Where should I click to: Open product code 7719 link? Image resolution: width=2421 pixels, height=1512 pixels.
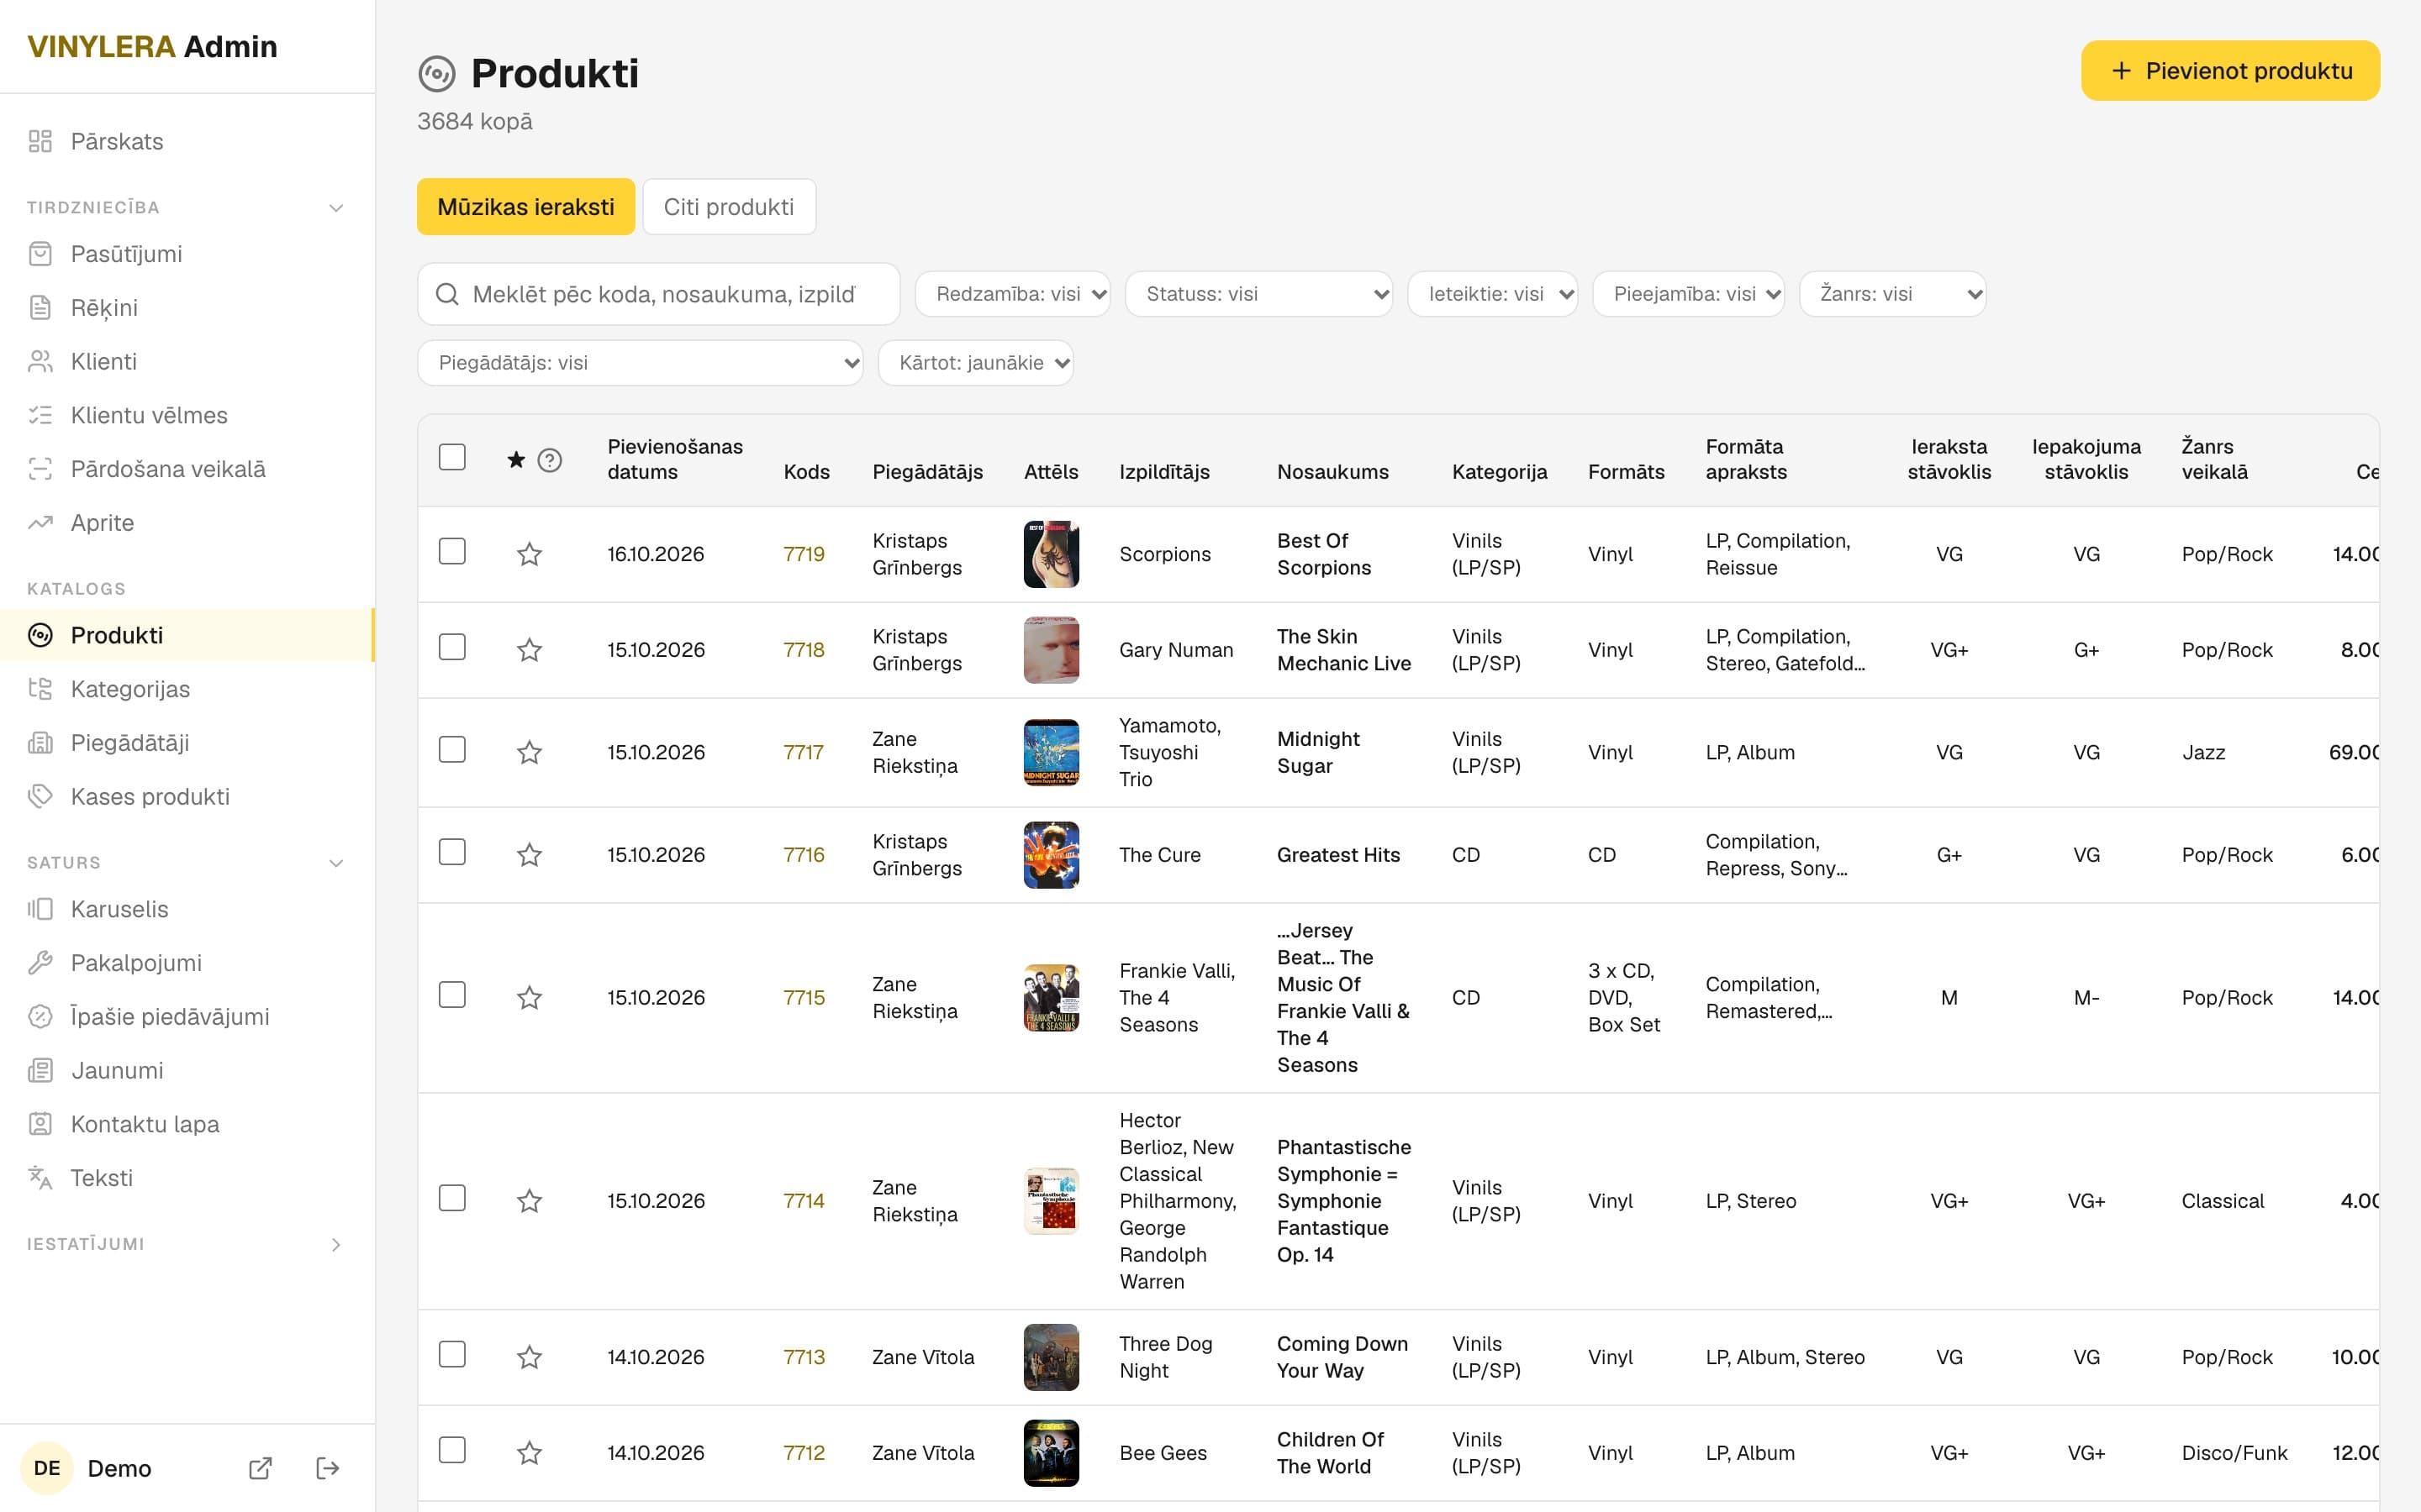tap(804, 554)
